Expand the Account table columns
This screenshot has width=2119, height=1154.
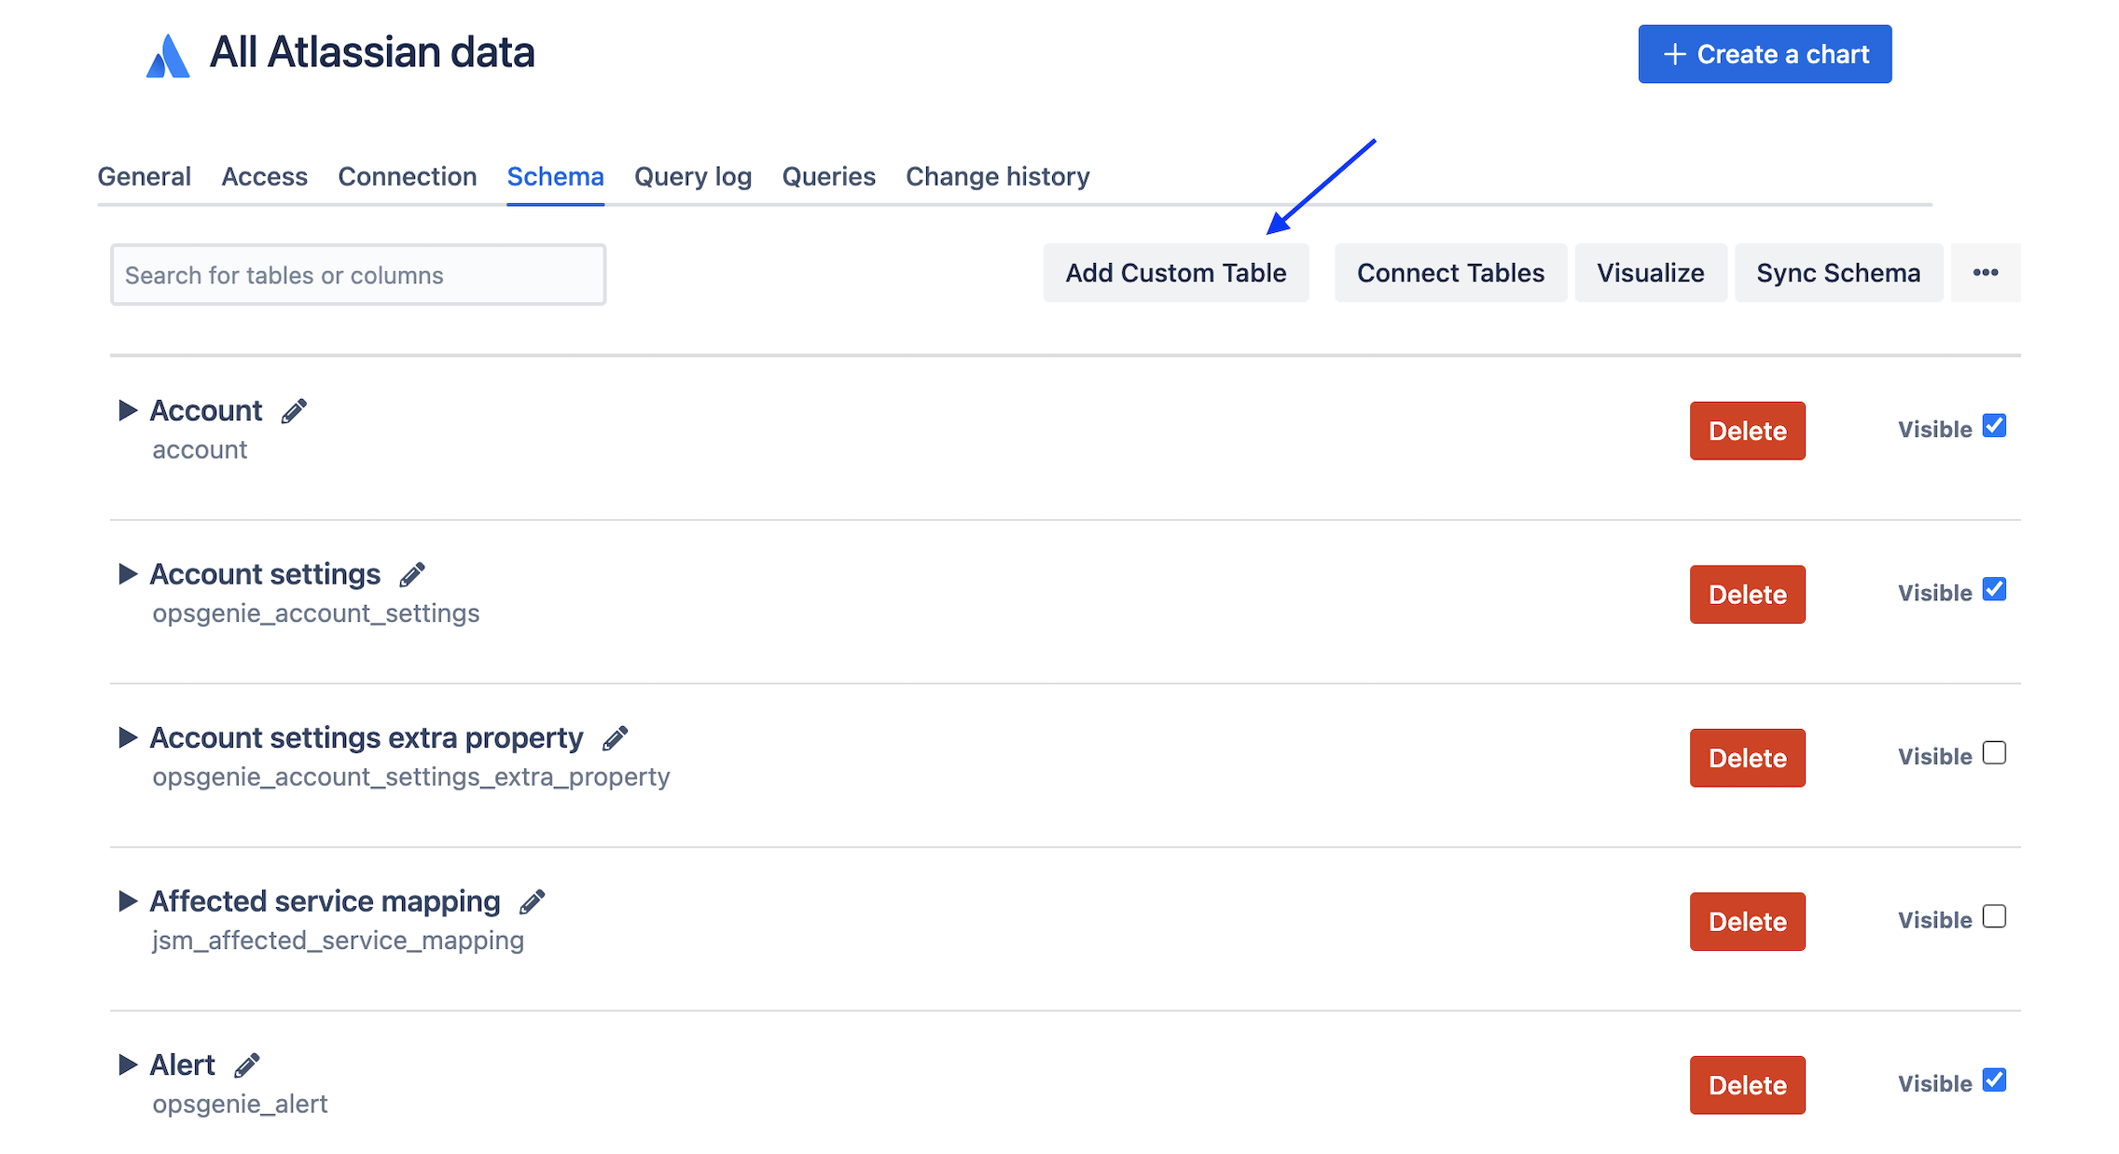[128, 410]
